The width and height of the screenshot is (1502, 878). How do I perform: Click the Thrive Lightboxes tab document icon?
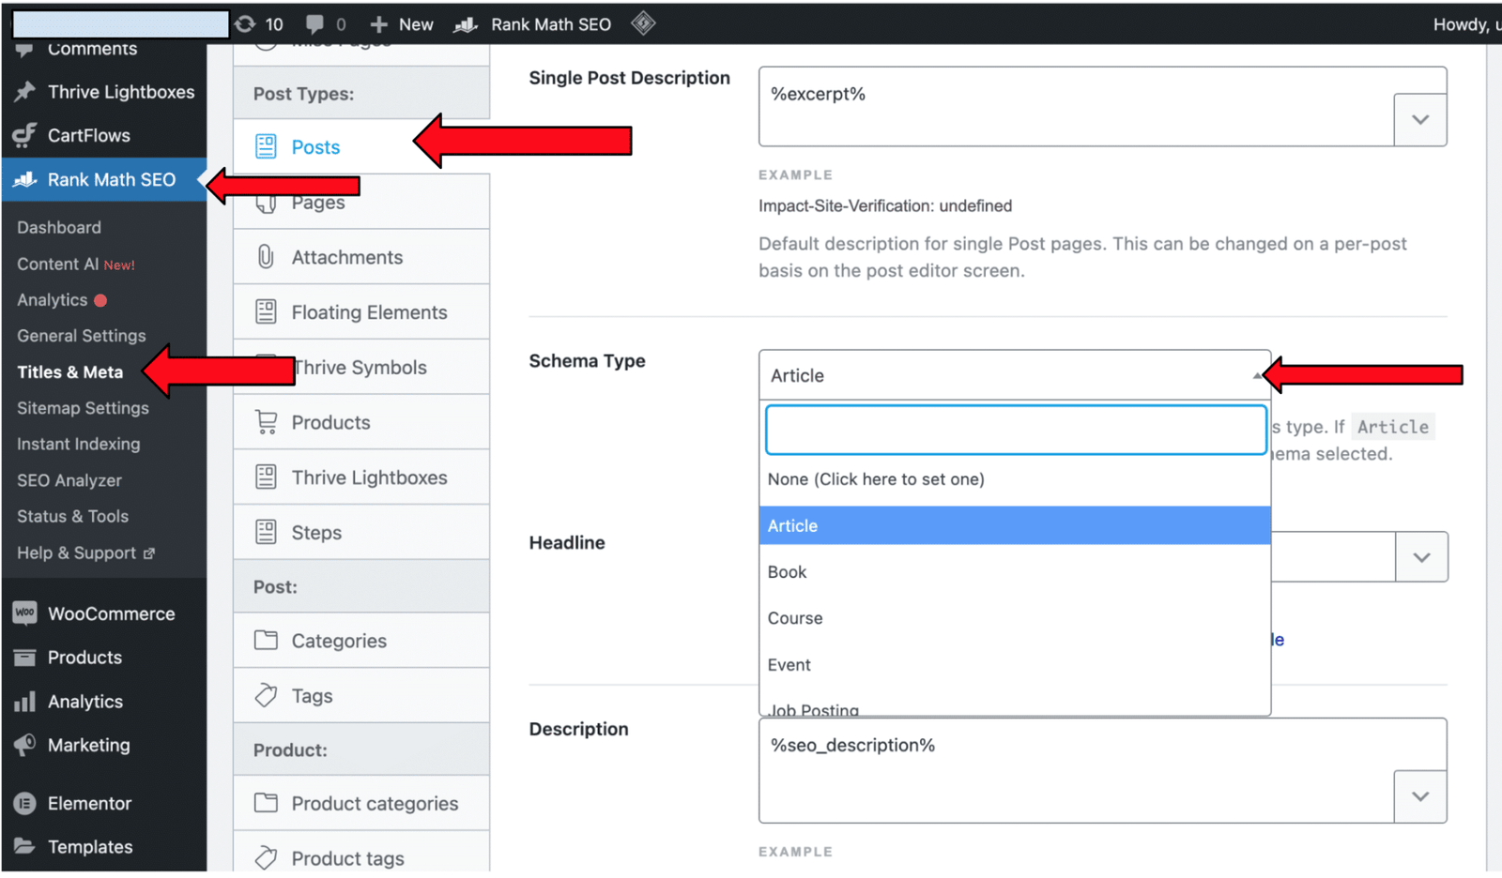(266, 477)
